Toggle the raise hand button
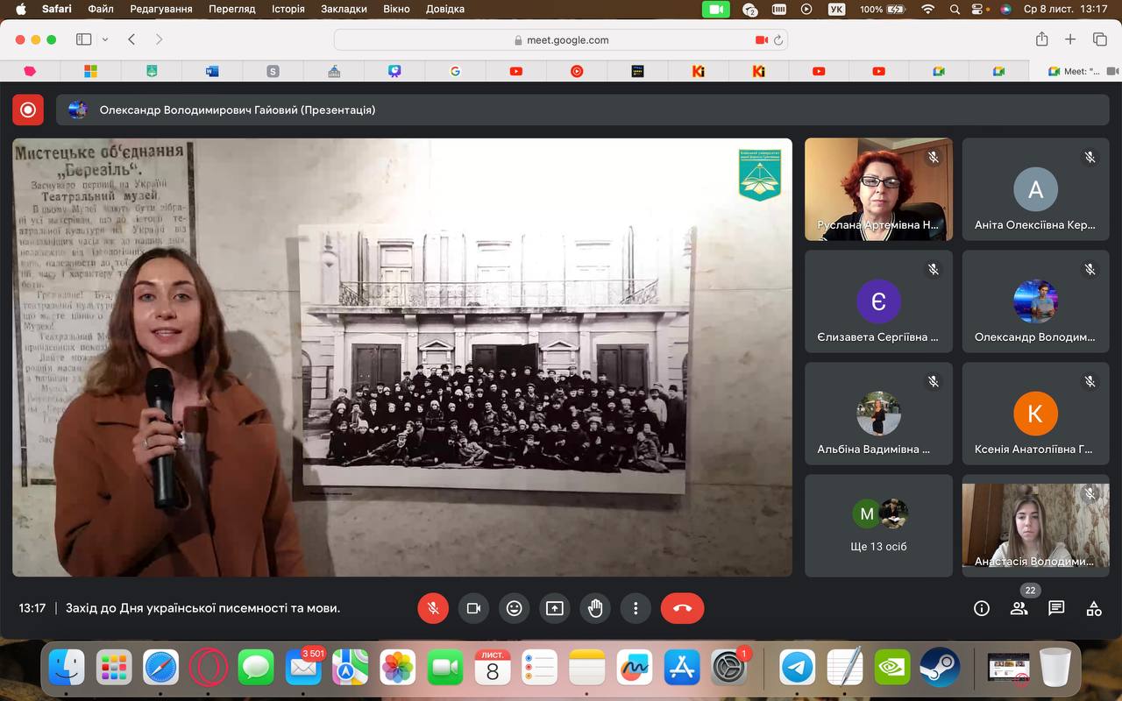This screenshot has height=701, width=1122. (595, 608)
